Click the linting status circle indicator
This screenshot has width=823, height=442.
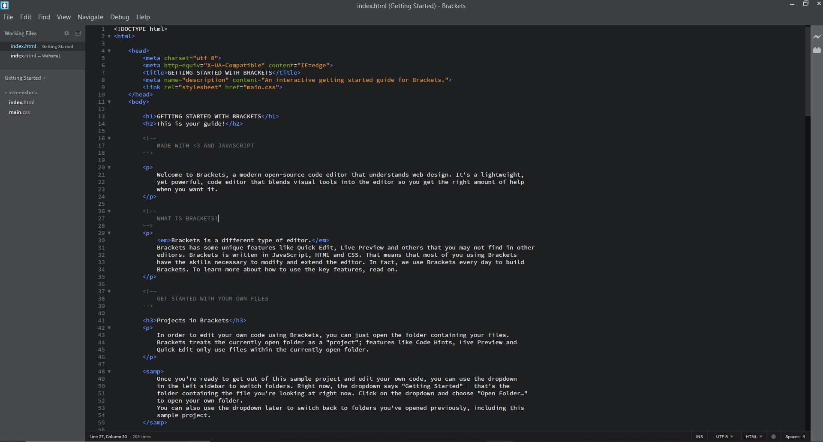pos(774,437)
